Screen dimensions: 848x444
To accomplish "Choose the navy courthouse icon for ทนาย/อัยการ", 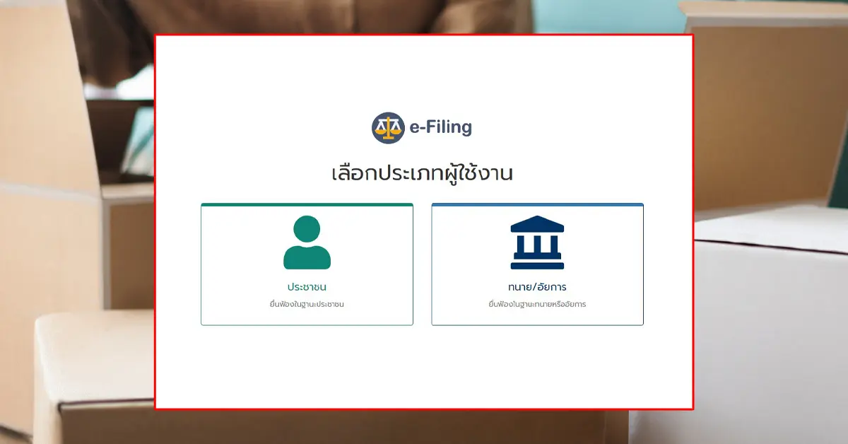I will [537, 243].
